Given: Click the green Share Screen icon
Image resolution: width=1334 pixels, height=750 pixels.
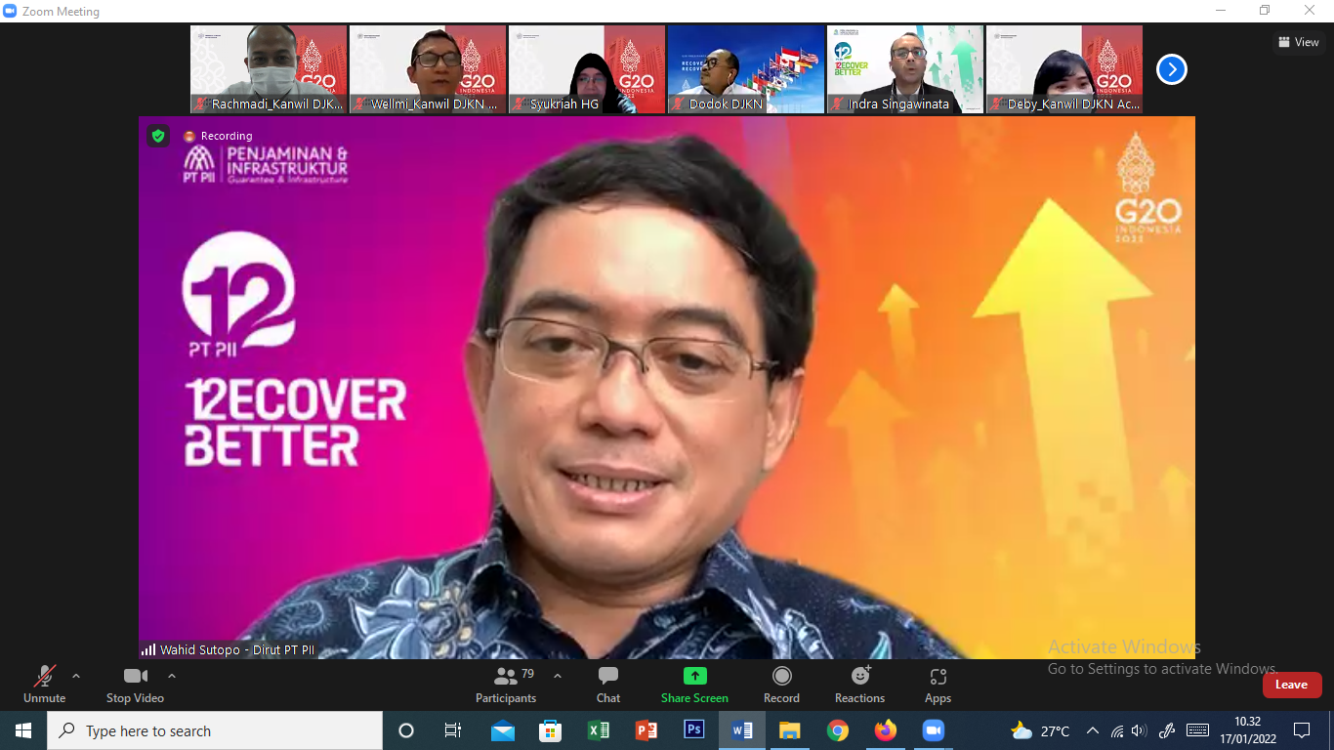Looking at the screenshot, I should pyautogui.click(x=694, y=676).
